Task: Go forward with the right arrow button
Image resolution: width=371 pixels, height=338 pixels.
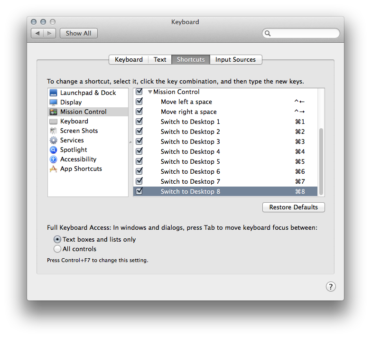Action: 49,33
